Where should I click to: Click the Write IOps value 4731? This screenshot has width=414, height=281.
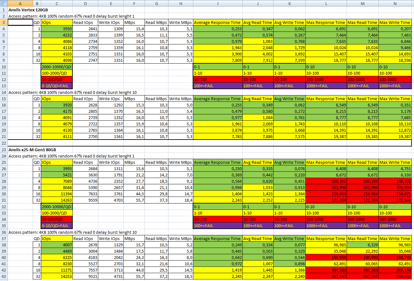[111, 277]
